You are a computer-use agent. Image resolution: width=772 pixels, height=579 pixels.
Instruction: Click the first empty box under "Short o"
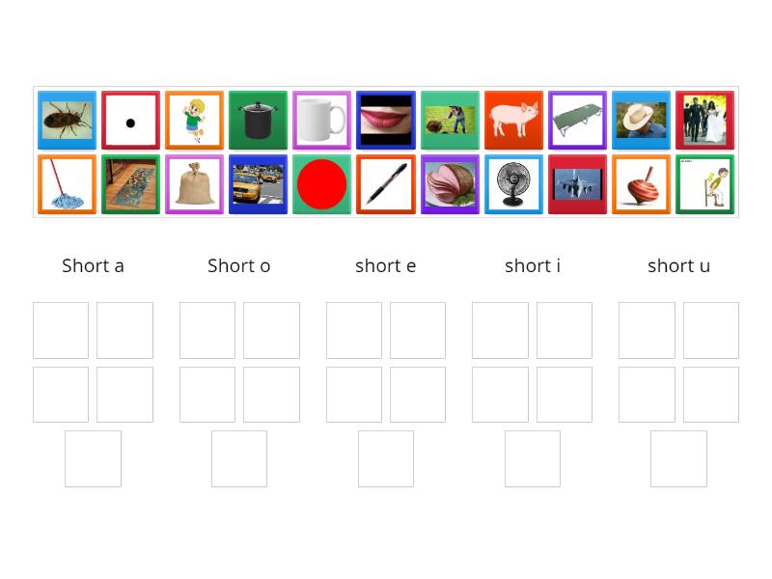coord(207,330)
